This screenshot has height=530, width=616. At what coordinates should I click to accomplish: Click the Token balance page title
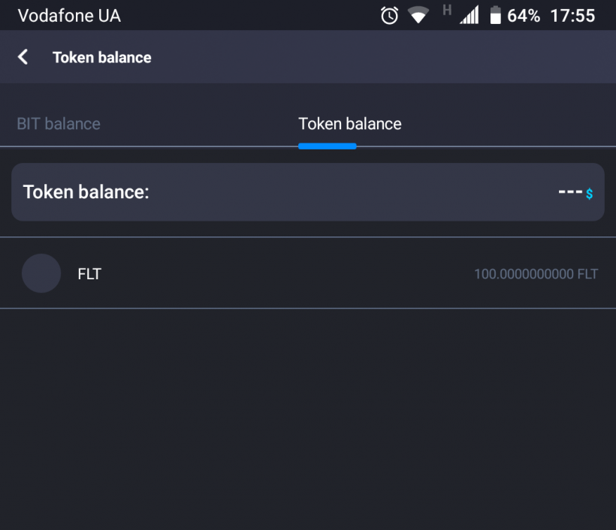tap(101, 58)
